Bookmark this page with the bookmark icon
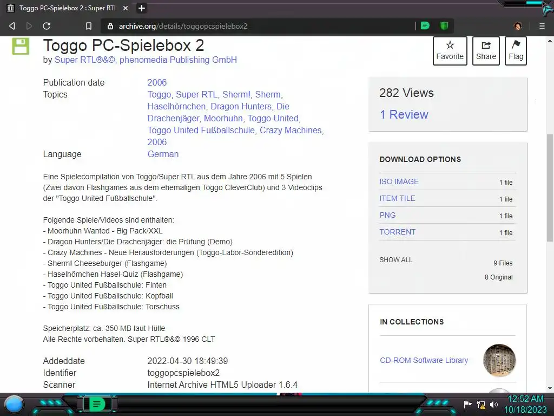The width and height of the screenshot is (554, 416). pos(89,26)
